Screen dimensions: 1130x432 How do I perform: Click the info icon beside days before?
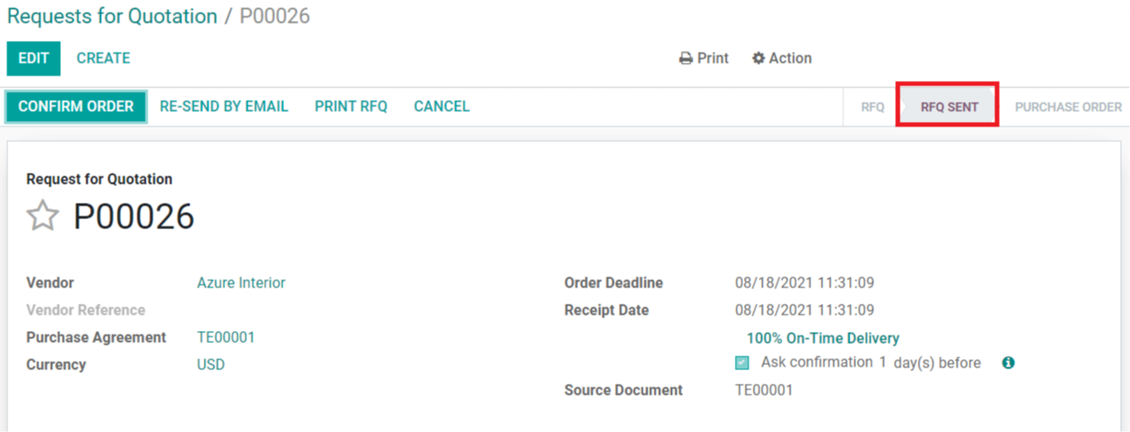[1008, 363]
